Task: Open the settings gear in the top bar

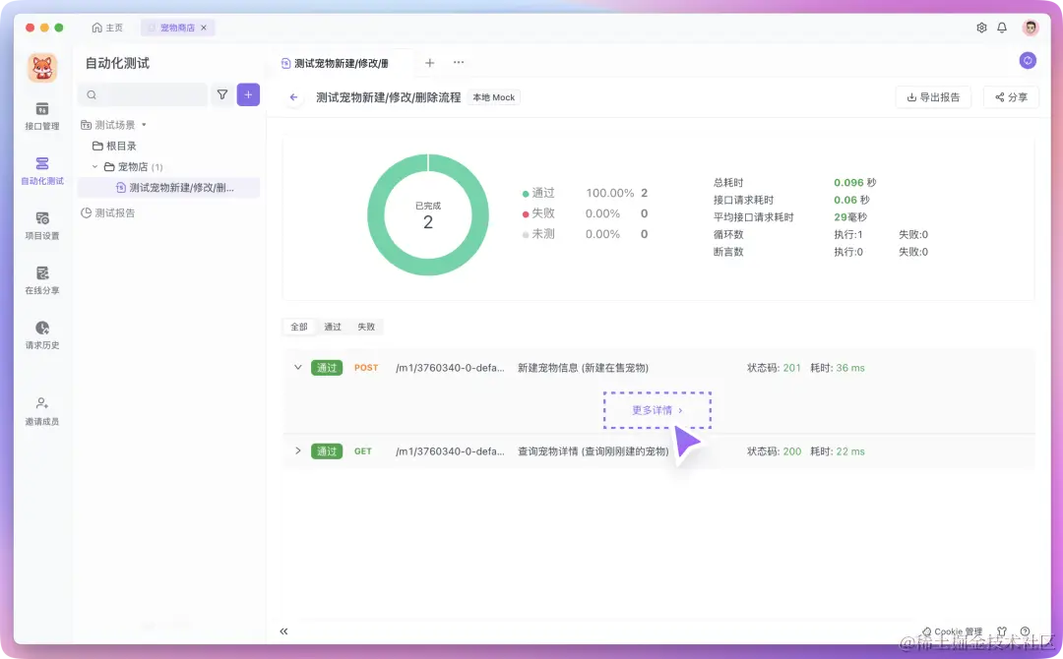Action: click(x=980, y=28)
